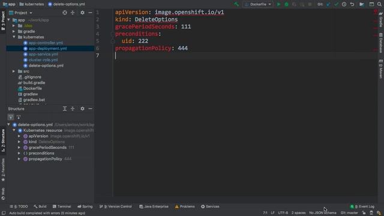
Task: Start debugging with the green bug icon
Action: (x=286, y=4)
